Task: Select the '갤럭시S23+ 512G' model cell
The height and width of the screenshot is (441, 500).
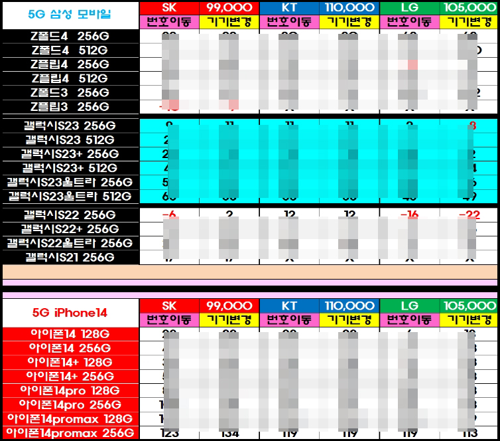Action: coord(70,168)
